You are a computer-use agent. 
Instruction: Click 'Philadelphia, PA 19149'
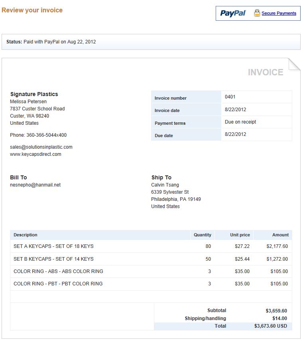pyautogui.click(x=176, y=199)
